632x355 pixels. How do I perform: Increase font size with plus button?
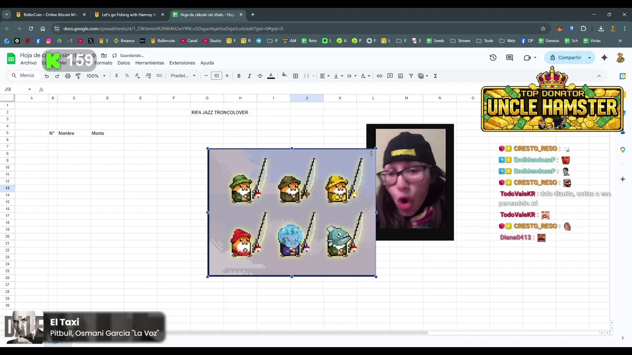(227, 76)
